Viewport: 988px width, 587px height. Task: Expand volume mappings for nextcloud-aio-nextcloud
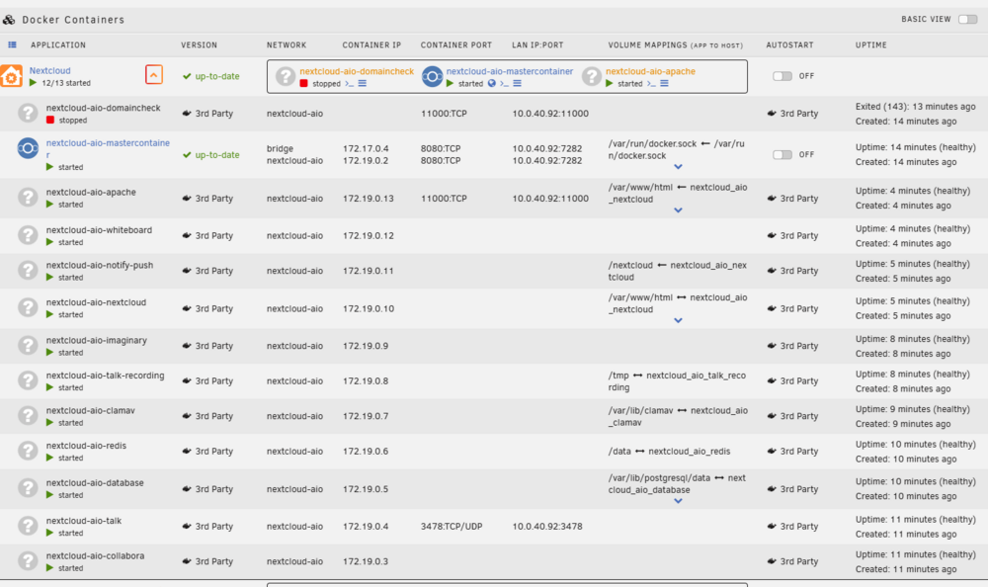click(x=678, y=320)
